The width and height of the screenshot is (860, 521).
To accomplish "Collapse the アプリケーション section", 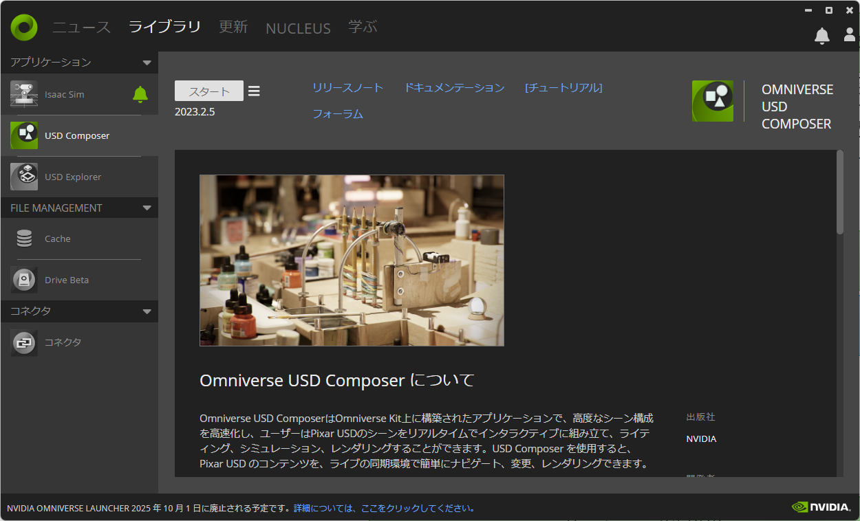I will pyautogui.click(x=147, y=62).
